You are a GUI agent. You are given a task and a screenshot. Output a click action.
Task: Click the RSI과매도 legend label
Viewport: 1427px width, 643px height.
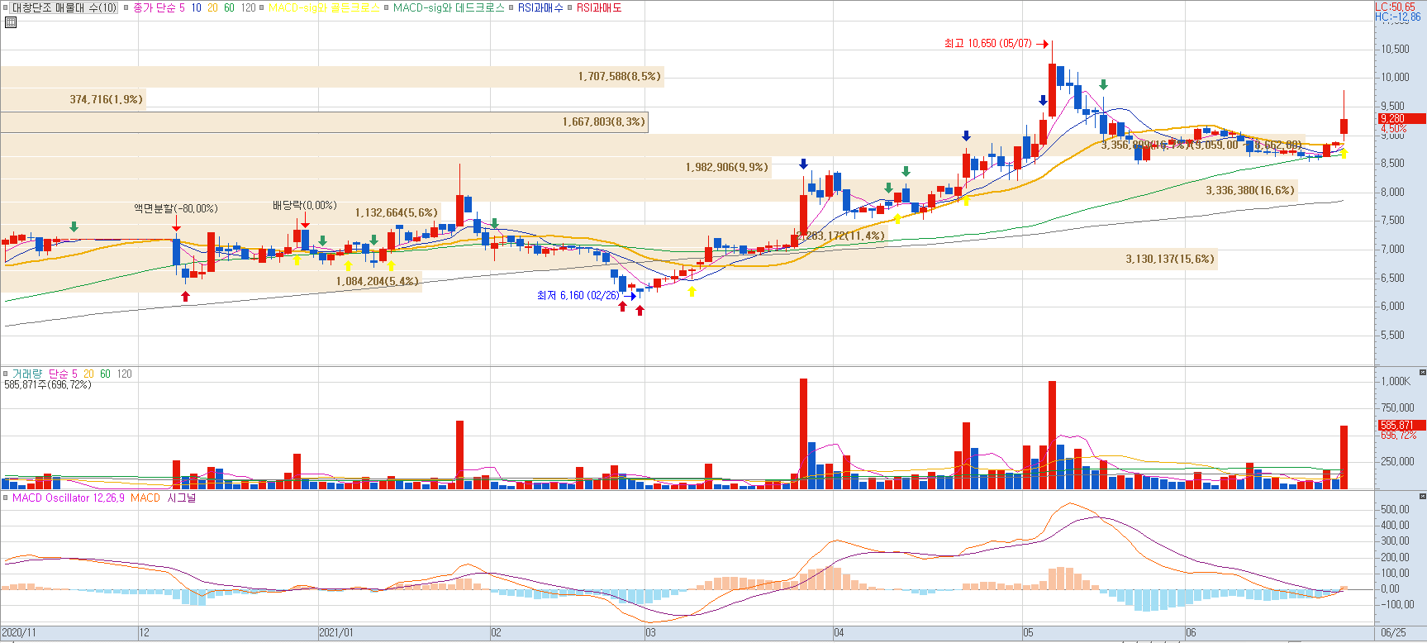click(x=599, y=7)
